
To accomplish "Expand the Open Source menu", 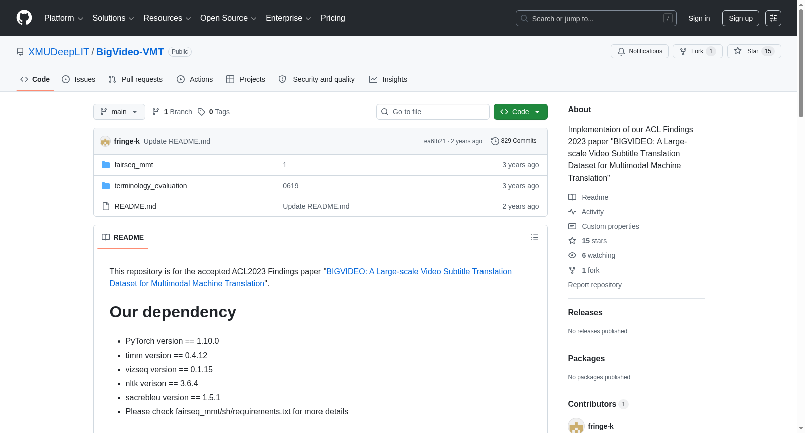I will (228, 18).
